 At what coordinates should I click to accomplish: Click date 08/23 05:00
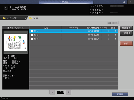click(x=94, y=31)
